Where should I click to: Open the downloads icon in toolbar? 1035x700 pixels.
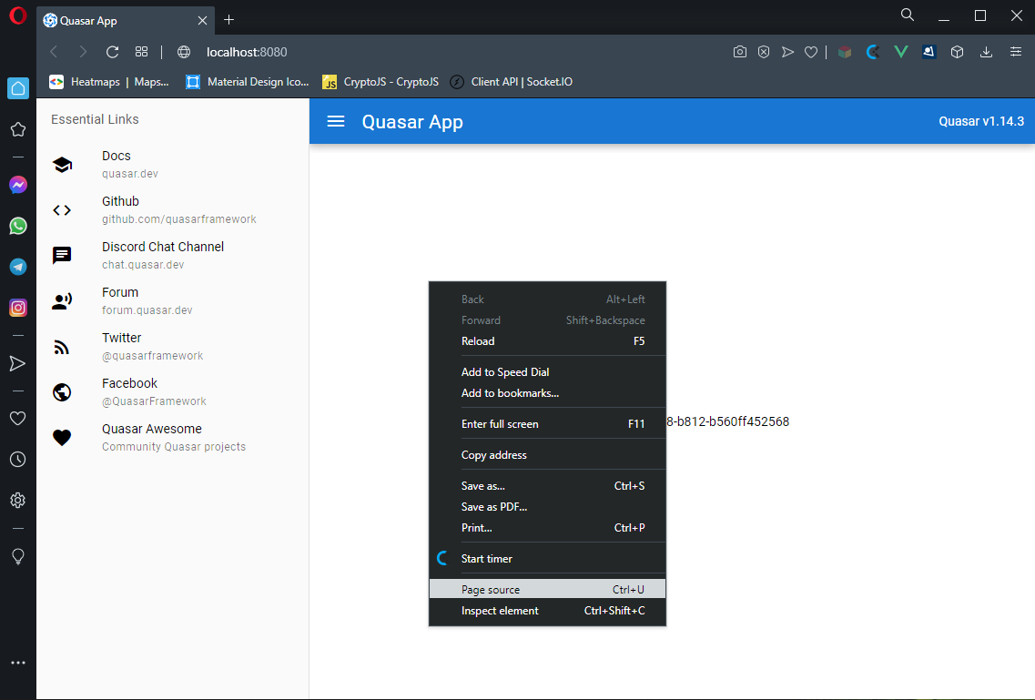coord(986,52)
